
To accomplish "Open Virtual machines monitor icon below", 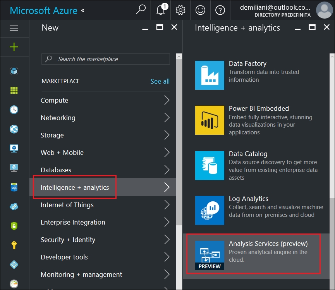I will tap(14, 168).
